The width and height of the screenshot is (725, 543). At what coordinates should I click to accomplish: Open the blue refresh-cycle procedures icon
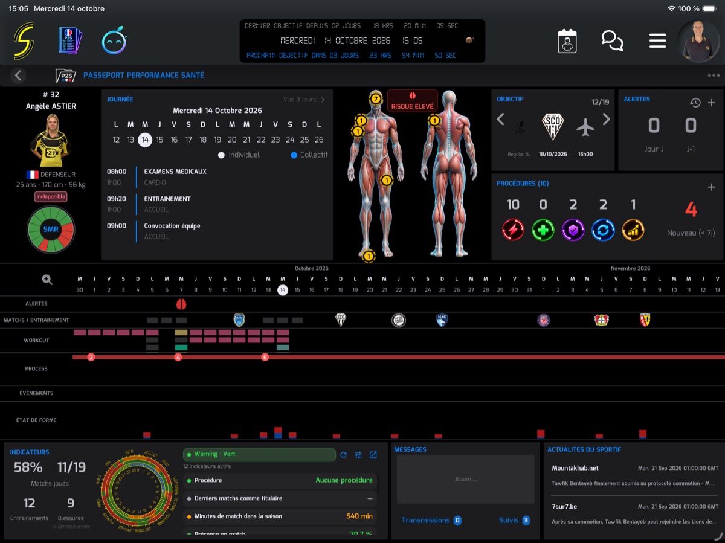pos(603,230)
